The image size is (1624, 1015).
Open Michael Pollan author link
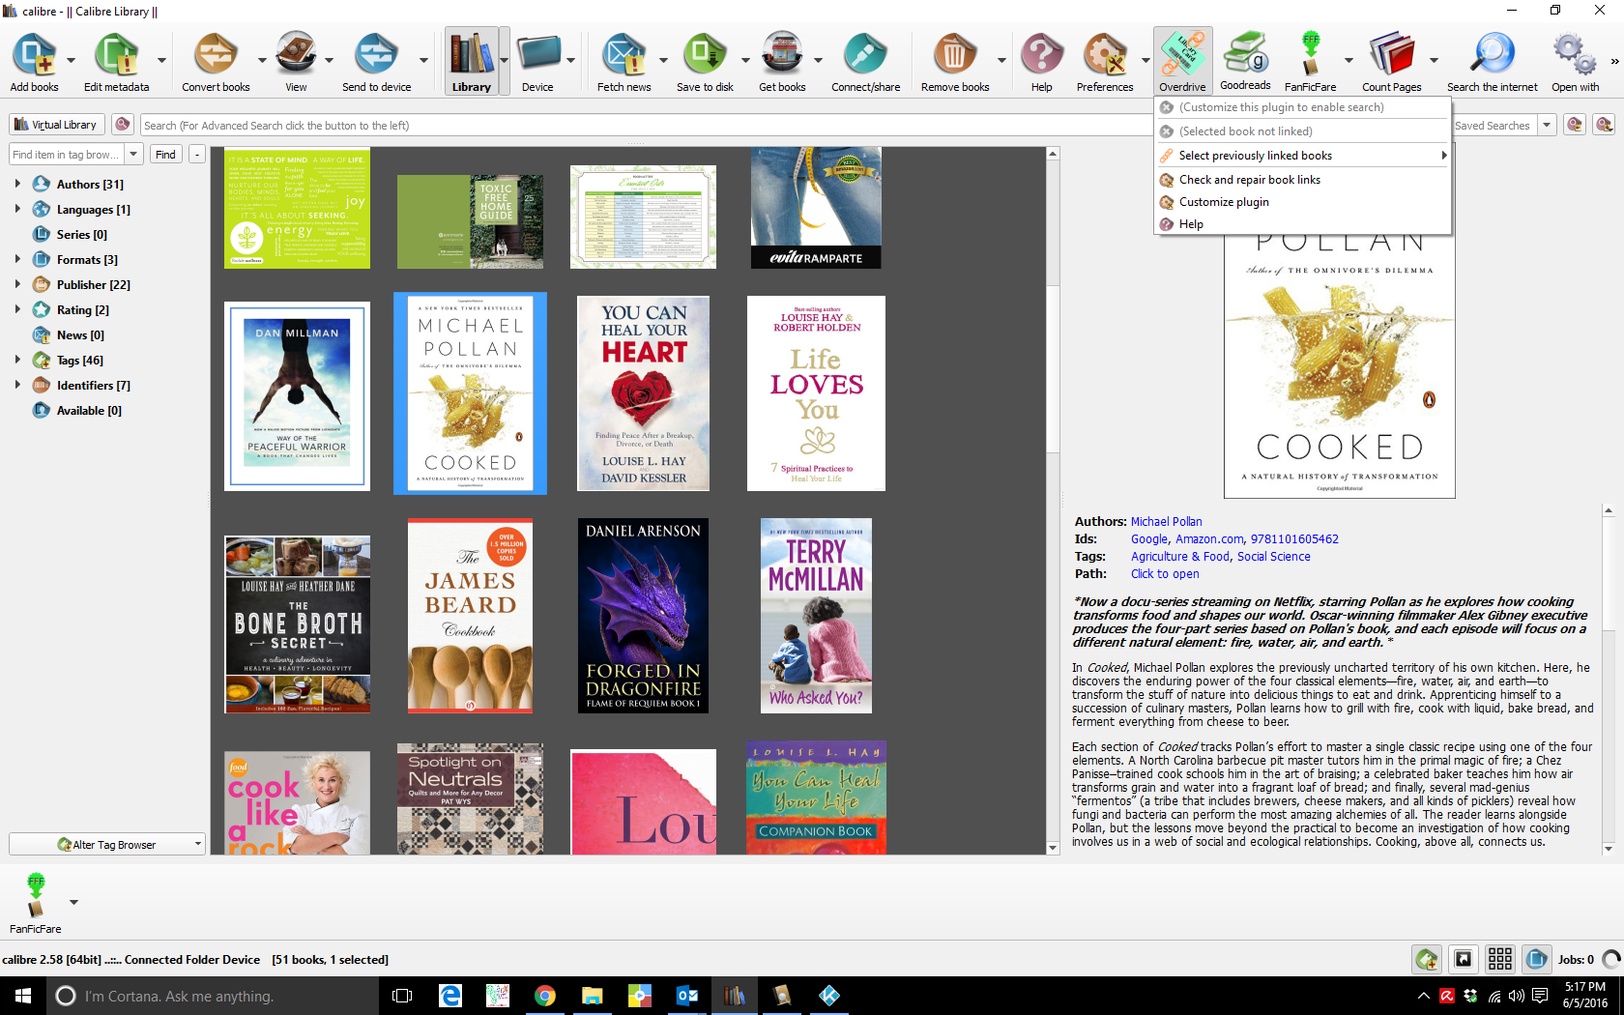pyautogui.click(x=1166, y=521)
